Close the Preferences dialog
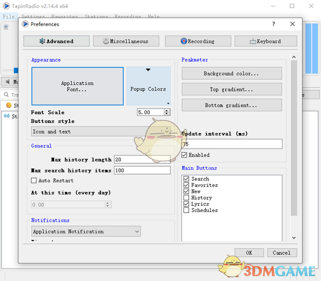 (292, 24)
